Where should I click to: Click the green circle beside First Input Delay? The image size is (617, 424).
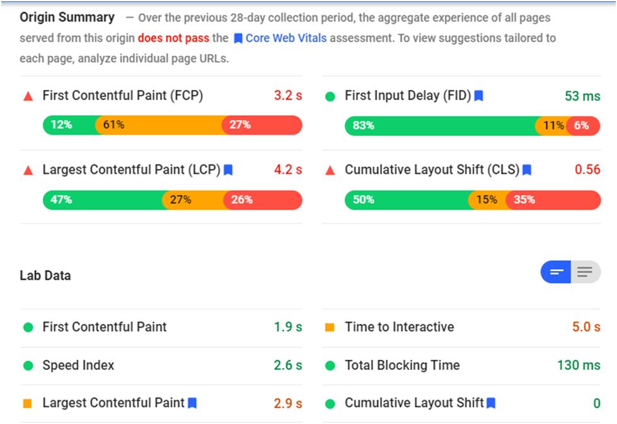[x=330, y=96]
